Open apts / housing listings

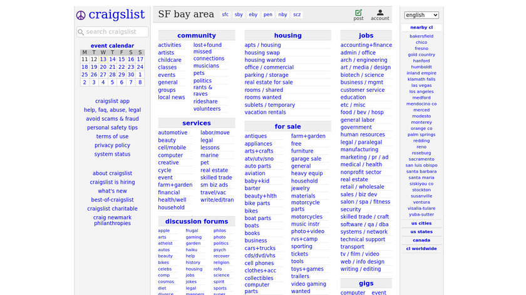[262, 45]
